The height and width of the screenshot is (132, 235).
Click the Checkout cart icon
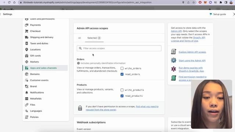(27, 31)
